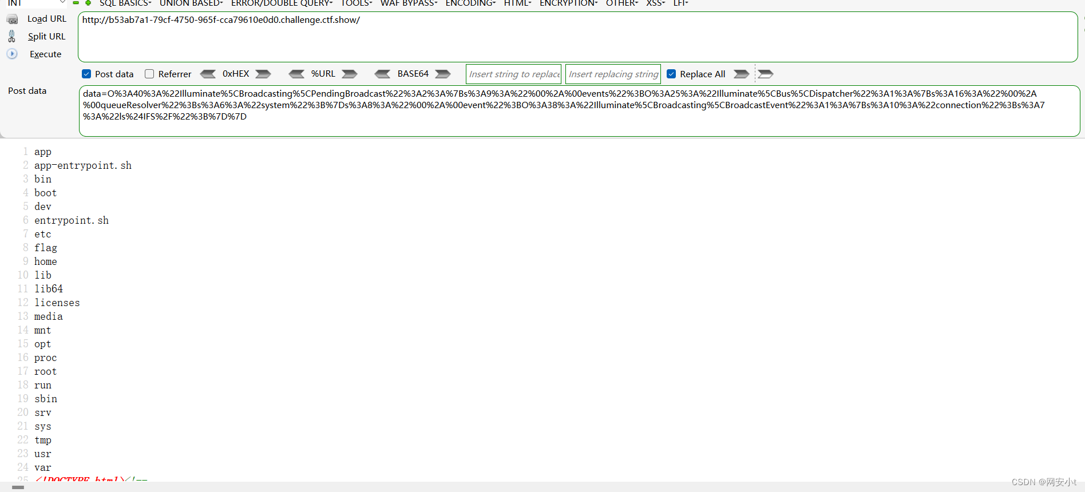Image resolution: width=1085 pixels, height=492 pixels.
Task: Click the 0xHEX encode right arrow
Action: click(x=263, y=74)
